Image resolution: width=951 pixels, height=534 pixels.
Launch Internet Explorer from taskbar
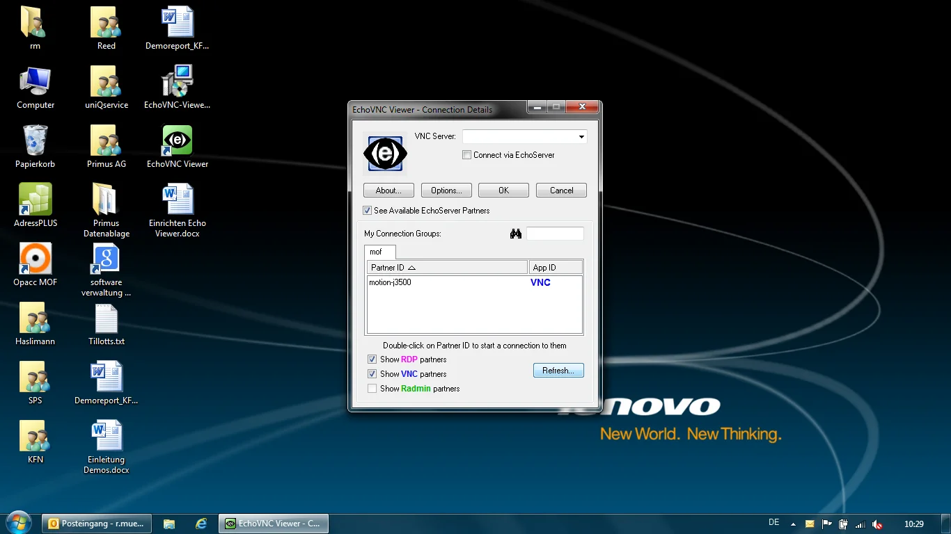[x=201, y=524]
